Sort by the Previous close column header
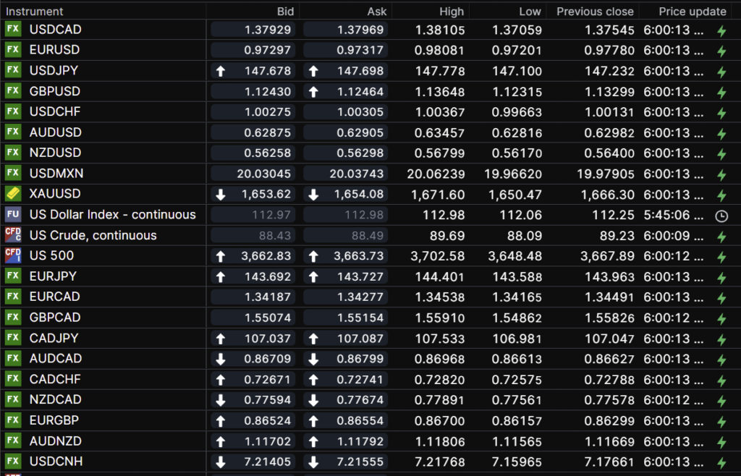This screenshot has width=741, height=476. tap(595, 12)
